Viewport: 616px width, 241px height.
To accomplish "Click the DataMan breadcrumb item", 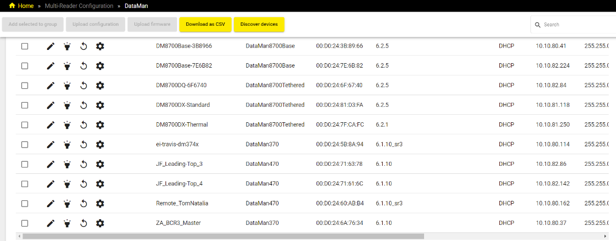I will tap(135, 6).
